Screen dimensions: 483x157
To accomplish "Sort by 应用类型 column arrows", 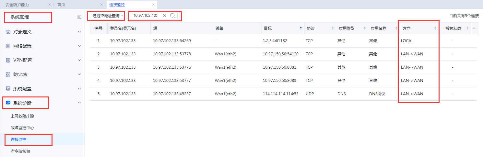I will point(364,28).
